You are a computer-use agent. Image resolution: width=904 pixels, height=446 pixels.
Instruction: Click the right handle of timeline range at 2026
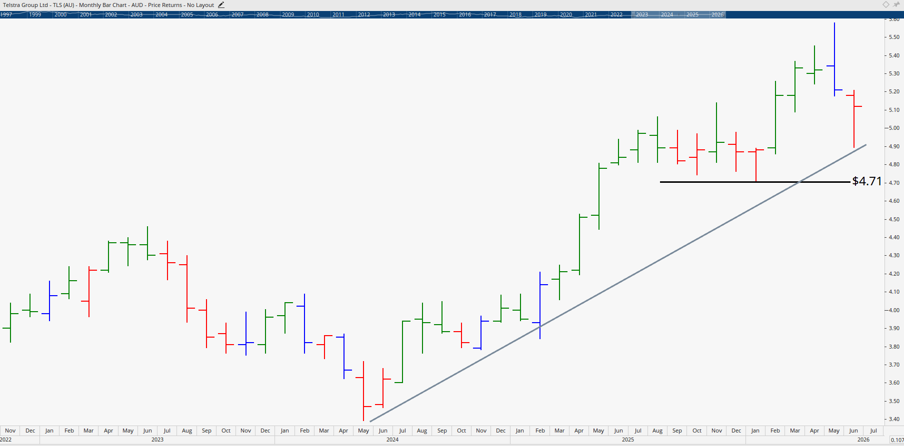point(725,14)
